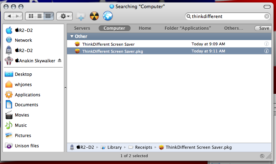Viewport: 276px width, 164px height.
Task: Click the refresh search icon in status bar
Action: pyautogui.click(x=262, y=156)
